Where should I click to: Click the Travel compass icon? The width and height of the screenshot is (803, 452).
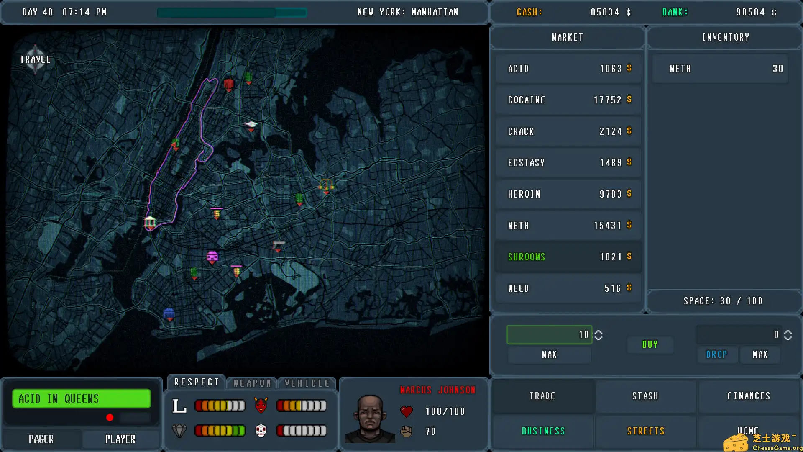[36, 59]
